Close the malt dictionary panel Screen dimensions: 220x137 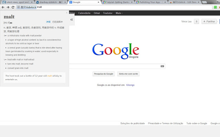tap(67, 13)
